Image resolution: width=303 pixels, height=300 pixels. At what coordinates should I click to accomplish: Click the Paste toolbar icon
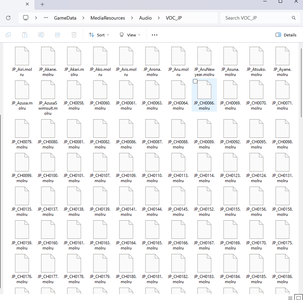tap(25, 35)
